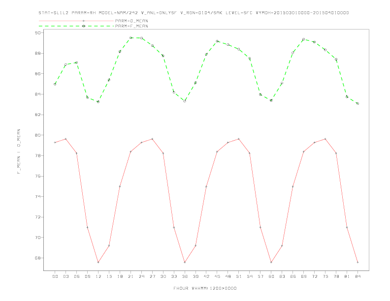Viewport: 390px width, 301px height.
Task: Click the chart title line starting STAT=SL1L2
Action: point(194,13)
